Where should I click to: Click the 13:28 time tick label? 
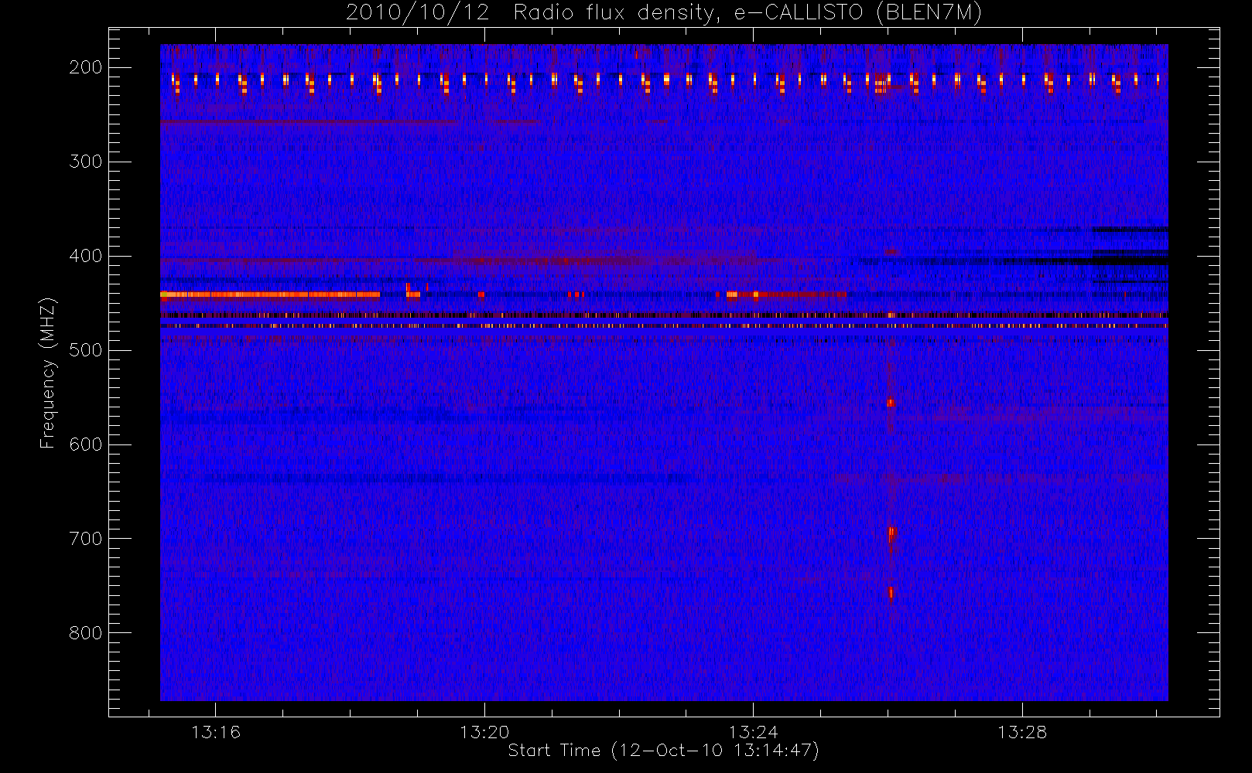click(x=1021, y=732)
